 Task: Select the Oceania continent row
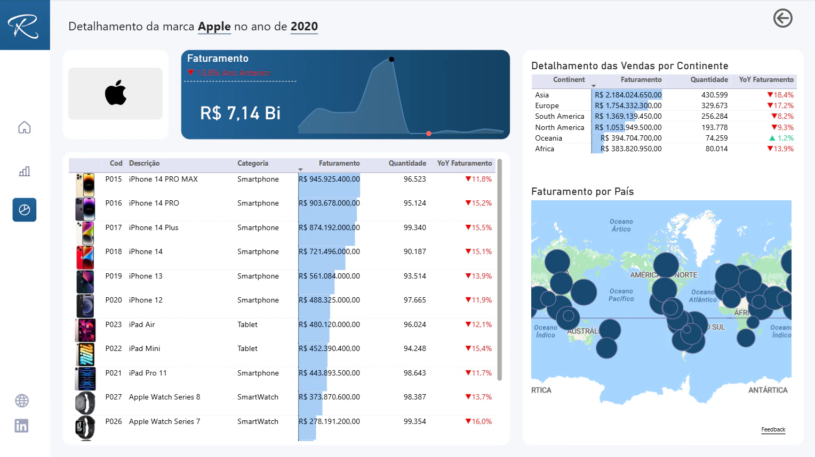point(664,138)
